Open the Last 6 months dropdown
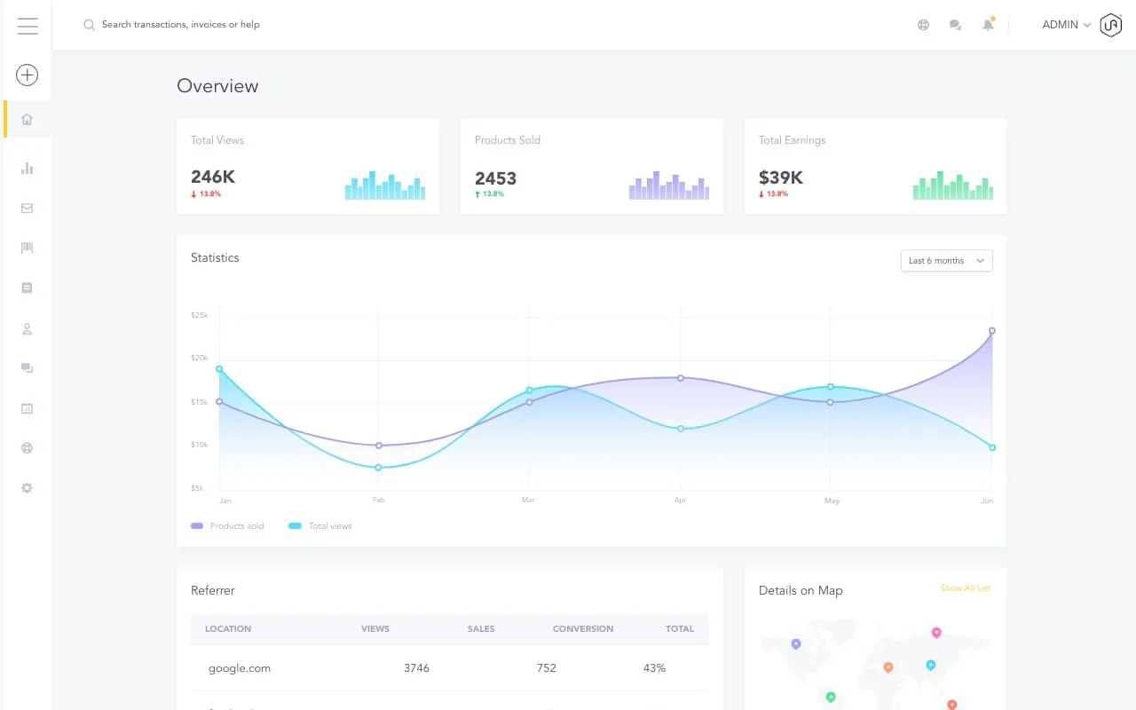This screenshot has width=1136, height=710. tap(946, 260)
